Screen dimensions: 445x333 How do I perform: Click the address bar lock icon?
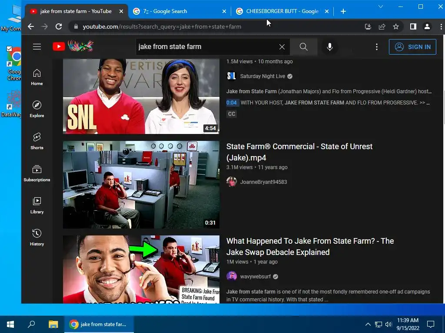[x=76, y=26]
